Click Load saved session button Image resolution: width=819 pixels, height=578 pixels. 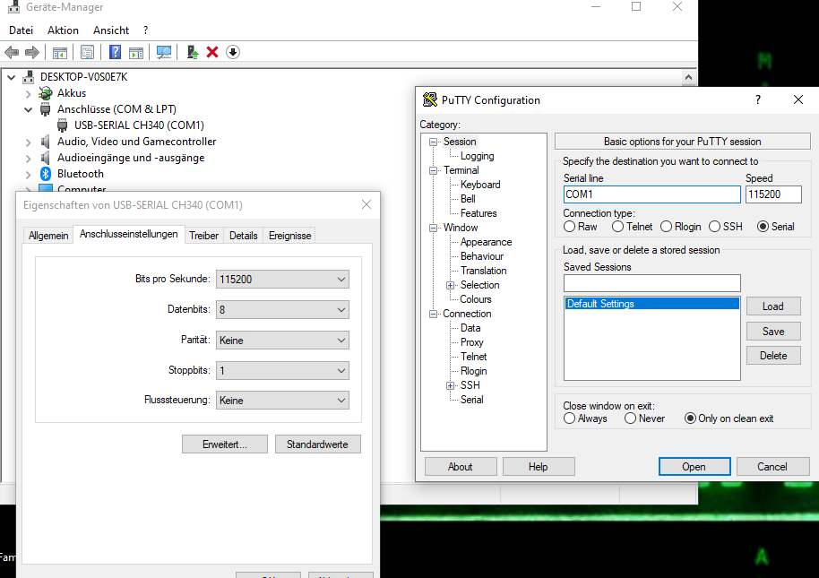773,306
